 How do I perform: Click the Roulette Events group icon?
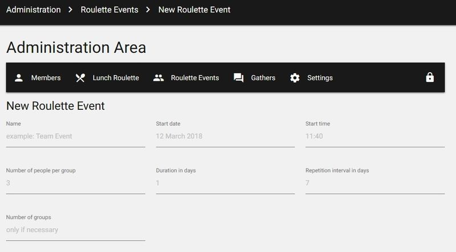[158, 78]
